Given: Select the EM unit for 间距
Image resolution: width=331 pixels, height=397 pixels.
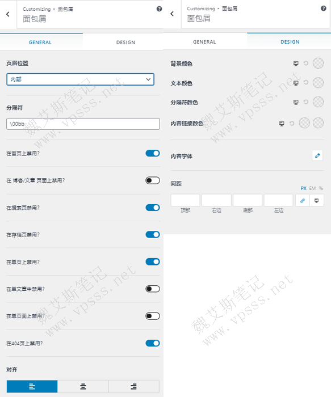Looking at the screenshot, I should pyautogui.click(x=312, y=188).
